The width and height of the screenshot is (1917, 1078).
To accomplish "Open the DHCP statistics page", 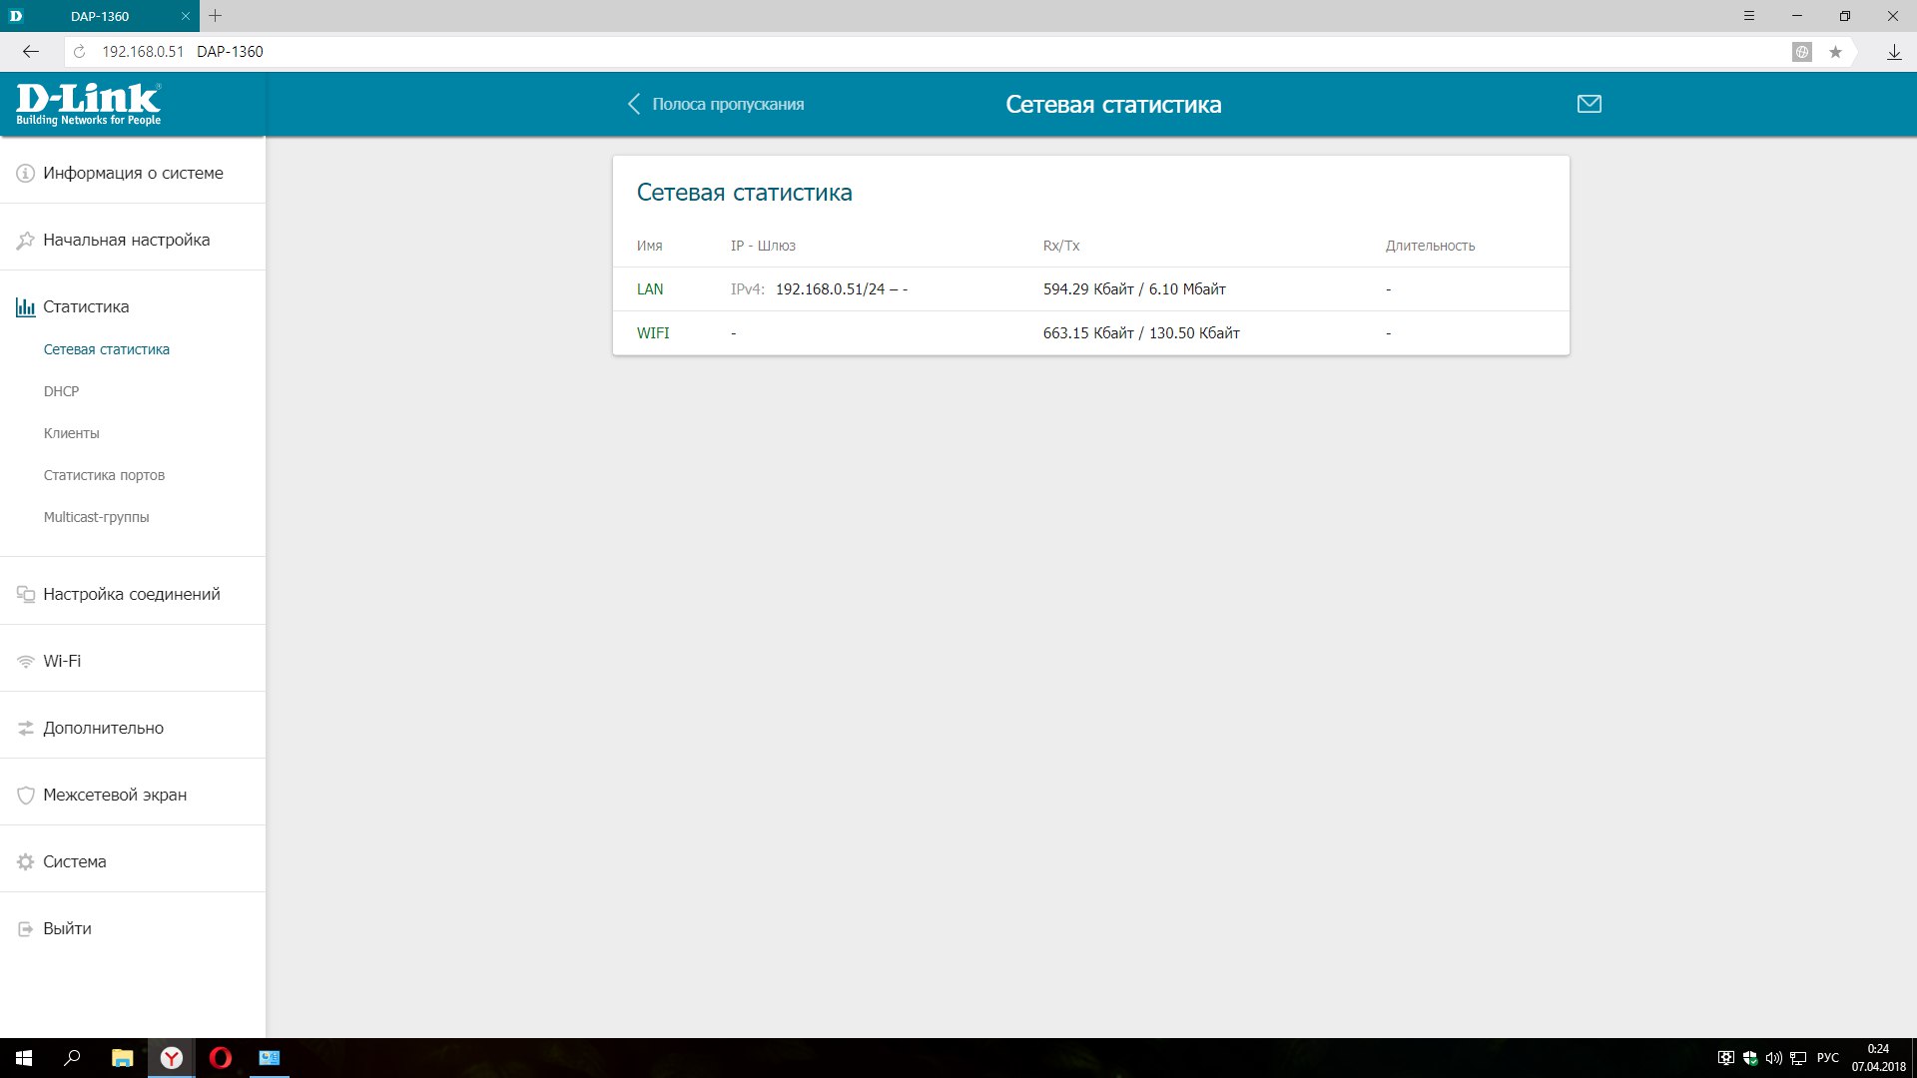I will coord(61,391).
